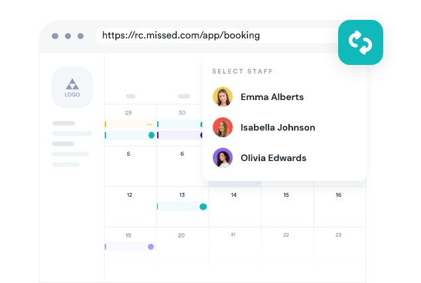Viewport: 421px width, 283px height.
Task: Click the browser URL address bar
Action: pyautogui.click(x=215, y=35)
